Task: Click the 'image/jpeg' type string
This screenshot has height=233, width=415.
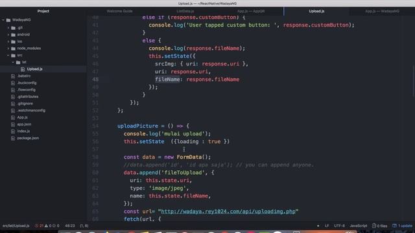Action: [x=167, y=188]
